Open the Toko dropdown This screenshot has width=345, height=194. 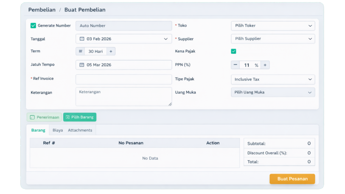click(273, 26)
